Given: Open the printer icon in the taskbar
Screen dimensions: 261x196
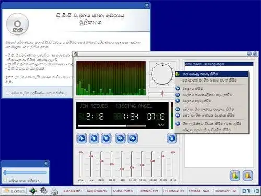Looking at the screenshot, I should [54, 191].
